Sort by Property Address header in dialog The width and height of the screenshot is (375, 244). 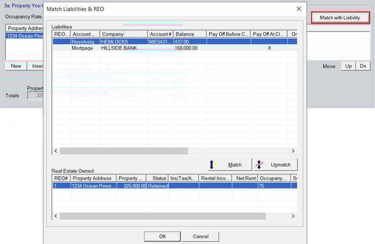[93, 178]
